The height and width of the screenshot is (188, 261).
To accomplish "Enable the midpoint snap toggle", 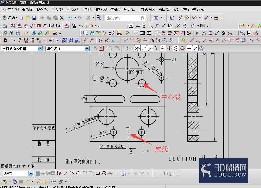I will [149, 48].
